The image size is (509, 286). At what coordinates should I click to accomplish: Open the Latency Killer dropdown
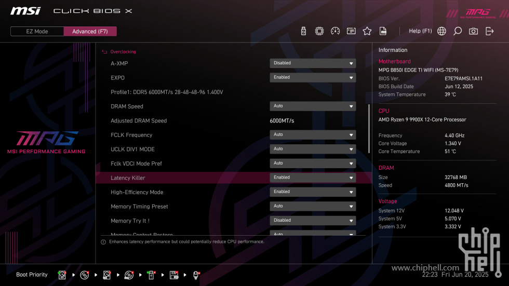point(313,178)
